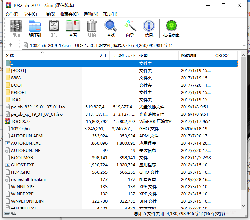This screenshot has height=220, width=250.
Task: Click the Virus Scan (扫描病毒) icon
Action: coord(171,28)
